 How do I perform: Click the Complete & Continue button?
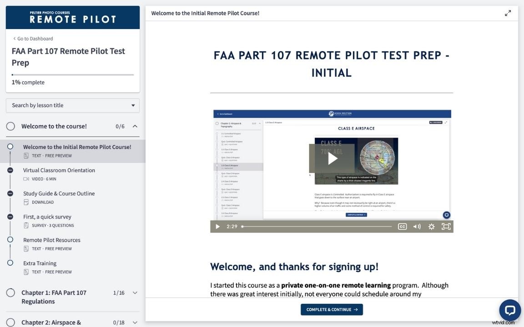point(332,309)
